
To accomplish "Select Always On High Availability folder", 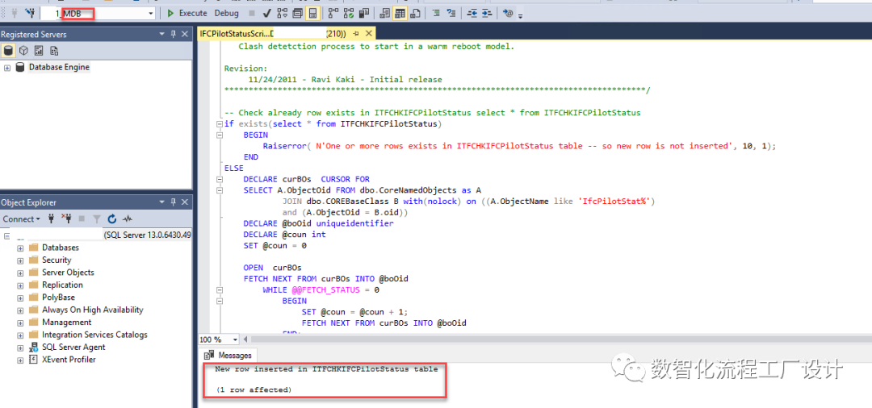I will (x=92, y=310).
